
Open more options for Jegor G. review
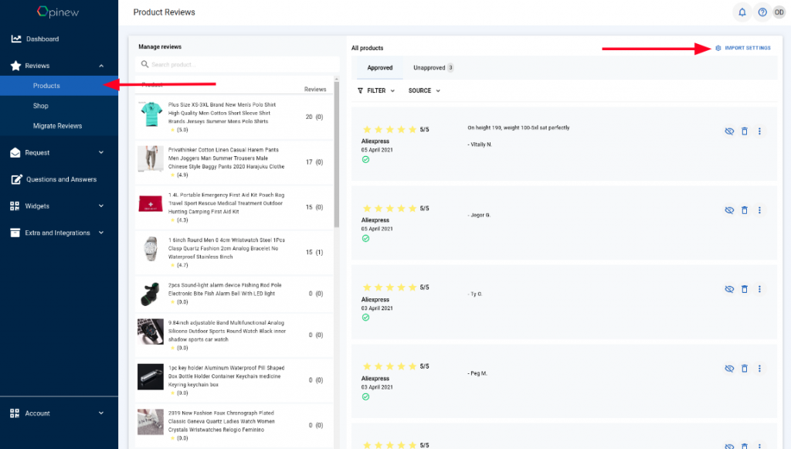pyautogui.click(x=759, y=210)
